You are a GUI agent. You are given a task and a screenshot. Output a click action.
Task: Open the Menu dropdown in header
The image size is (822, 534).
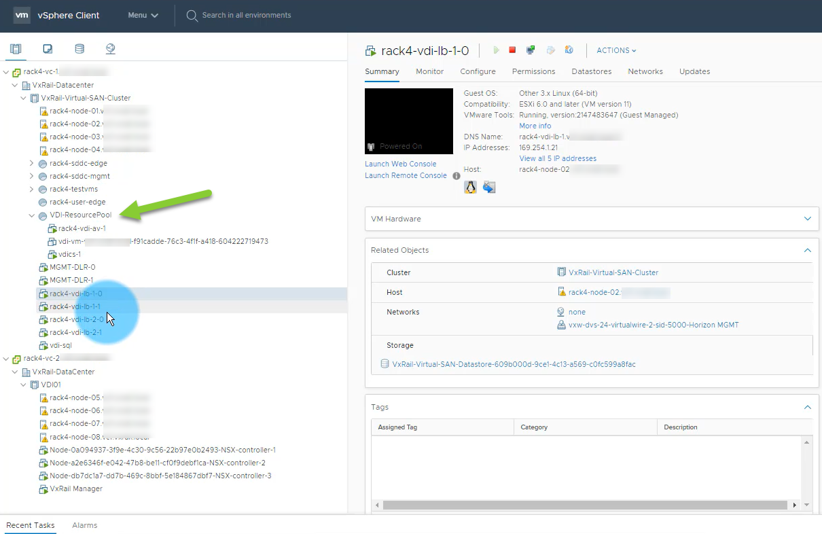(143, 15)
